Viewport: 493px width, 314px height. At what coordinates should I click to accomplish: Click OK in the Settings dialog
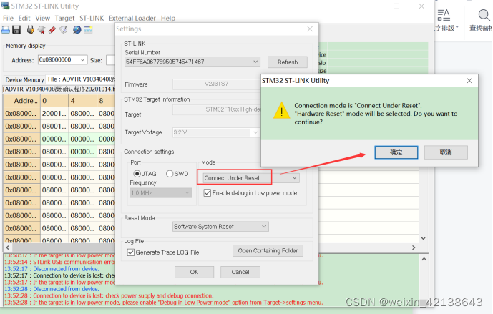194,272
